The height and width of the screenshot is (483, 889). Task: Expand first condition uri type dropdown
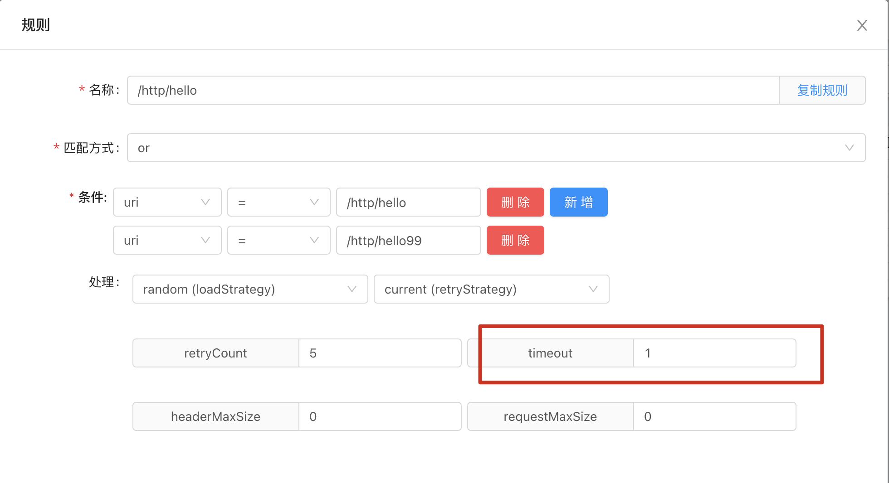tap(167, 202)
